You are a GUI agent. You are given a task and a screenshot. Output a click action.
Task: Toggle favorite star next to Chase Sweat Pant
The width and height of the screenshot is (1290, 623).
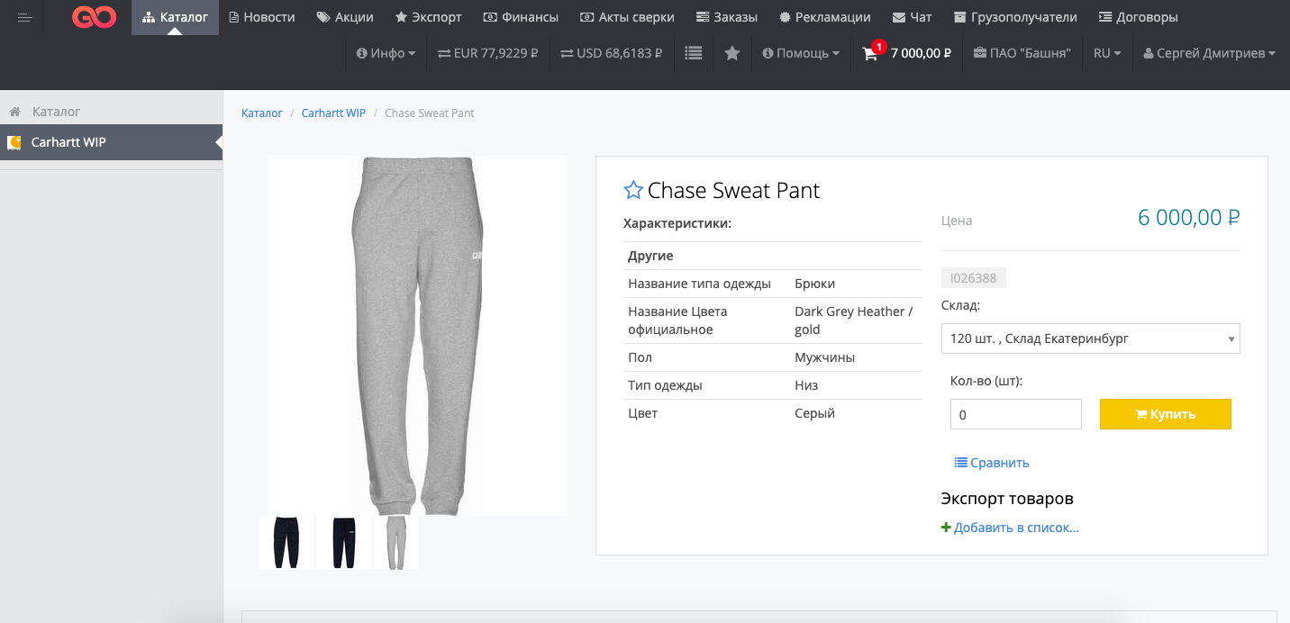coord(633,190)
